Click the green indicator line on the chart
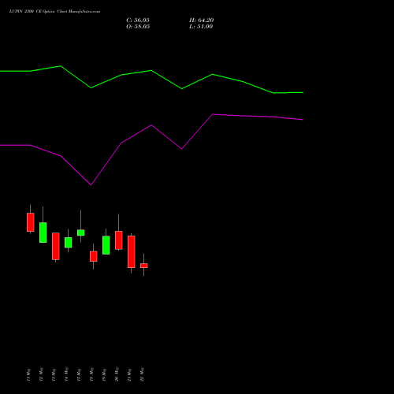This screenshot has width=394, height=394. (x=151, y=70)
